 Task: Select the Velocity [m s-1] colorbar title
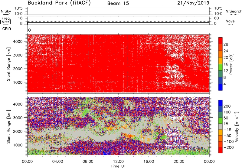(x=237, y=126)
